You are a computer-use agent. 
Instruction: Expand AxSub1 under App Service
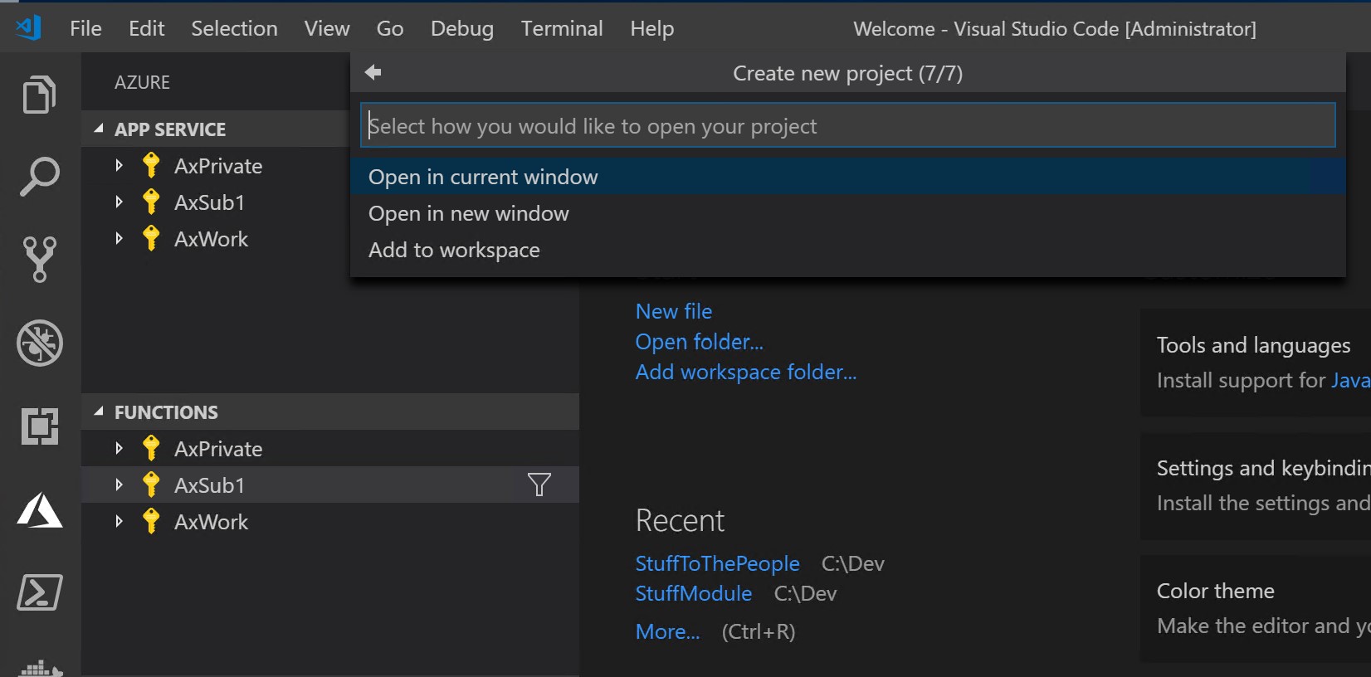119,202
